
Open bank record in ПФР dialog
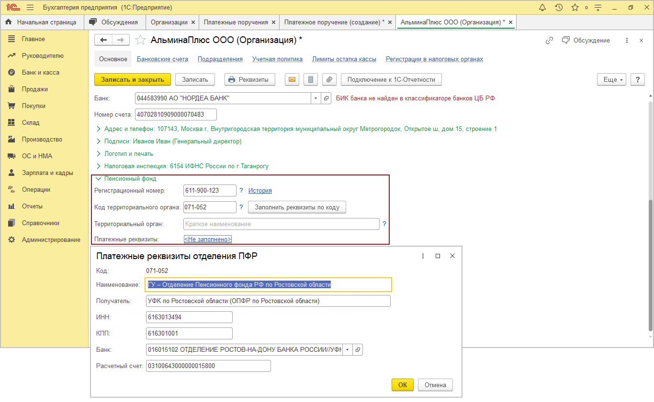[x=358, y=350]
